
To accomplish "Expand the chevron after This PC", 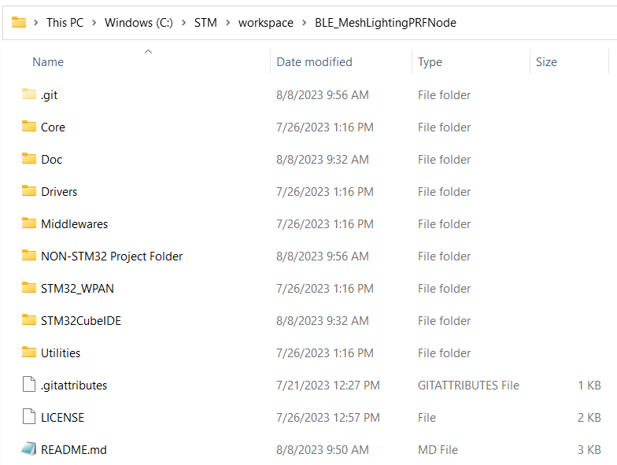I will 94,23.
